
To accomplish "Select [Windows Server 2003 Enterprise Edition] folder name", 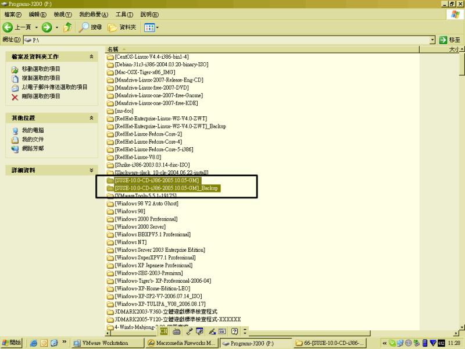I will [x=160, y=250].
